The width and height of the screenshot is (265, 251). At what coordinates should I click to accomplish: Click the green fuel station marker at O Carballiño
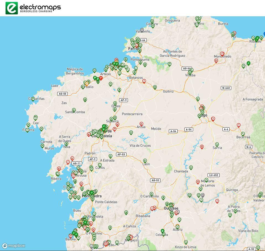pos(151,194)
